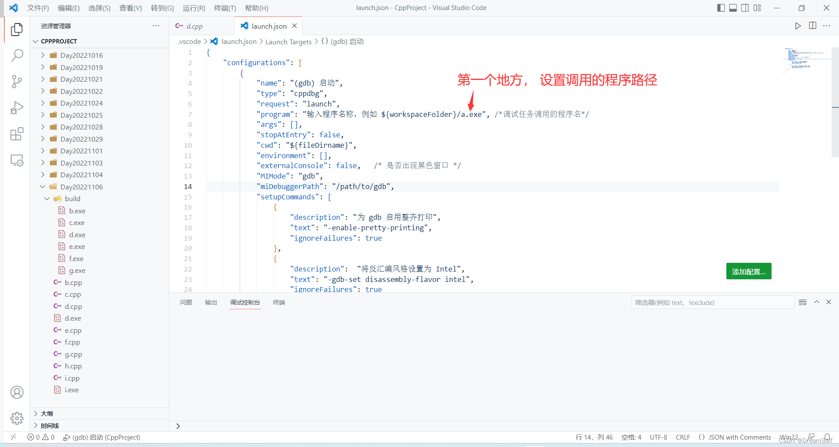Open notifications bell in status bar
This screenshot has height=447, width=839.
tap(827, 437)
